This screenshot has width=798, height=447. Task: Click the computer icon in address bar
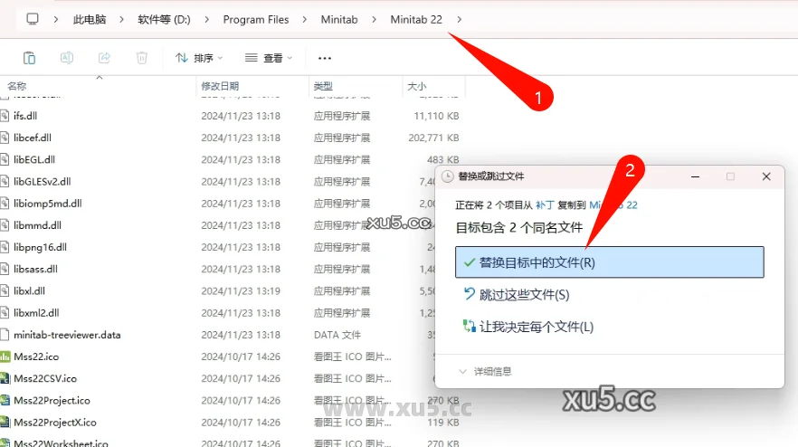pos(33,19)
